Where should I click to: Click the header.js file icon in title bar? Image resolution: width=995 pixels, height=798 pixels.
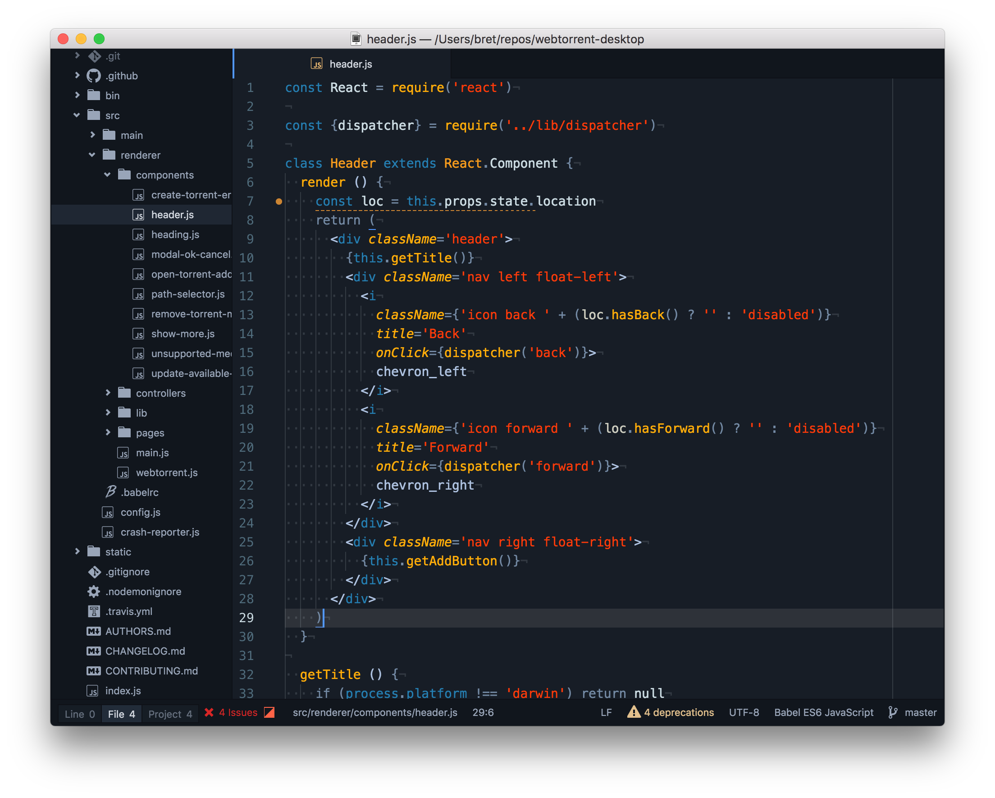click(x=356, y=39)
